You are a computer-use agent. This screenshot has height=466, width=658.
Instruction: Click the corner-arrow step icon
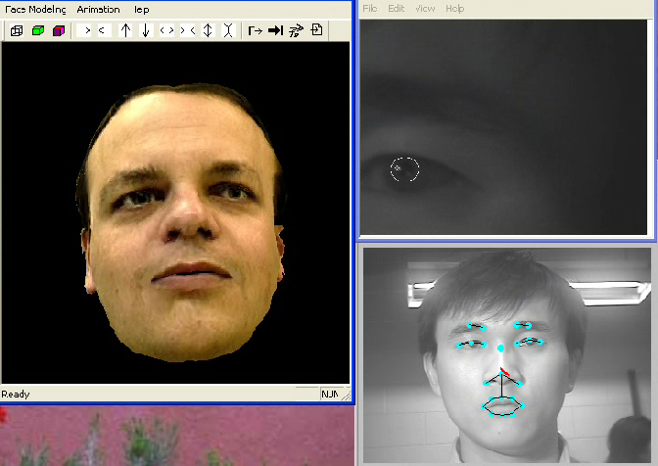(x=255, y=30)
